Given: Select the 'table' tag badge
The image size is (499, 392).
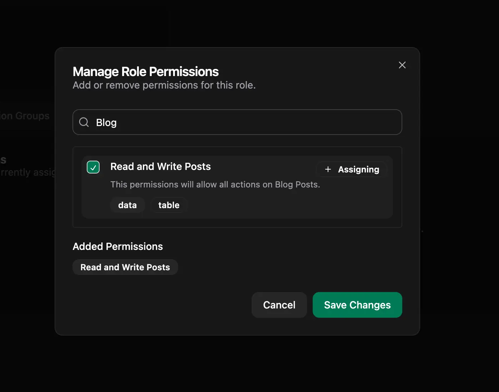Looking at the screenshot, I should pos(168,205).
